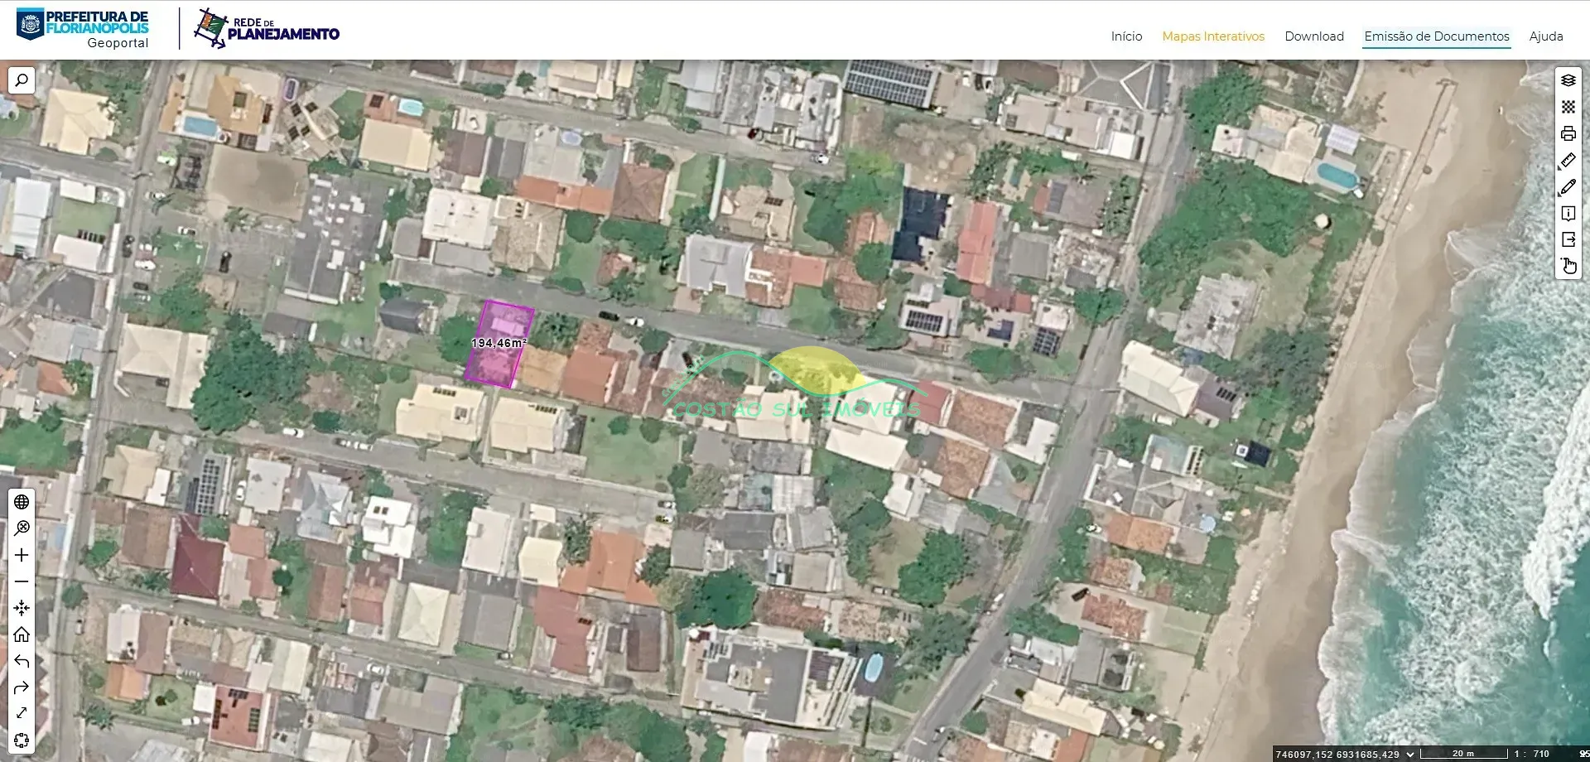Image resolution: width=1590 pixels, height=762 pixels.
Task: Return to the home map view
Action: click(x=22, y=634)
